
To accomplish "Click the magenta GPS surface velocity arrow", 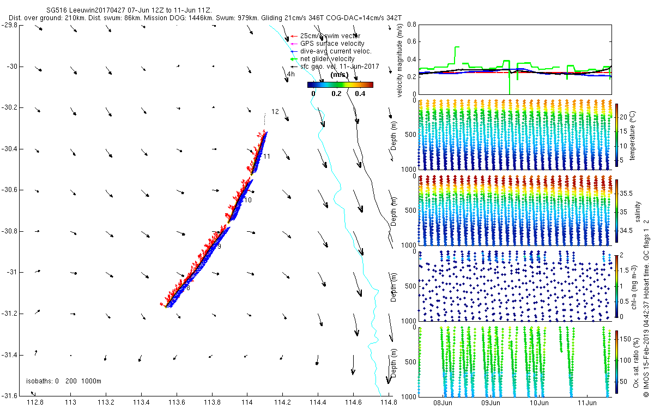I will (x=294, y=44).
